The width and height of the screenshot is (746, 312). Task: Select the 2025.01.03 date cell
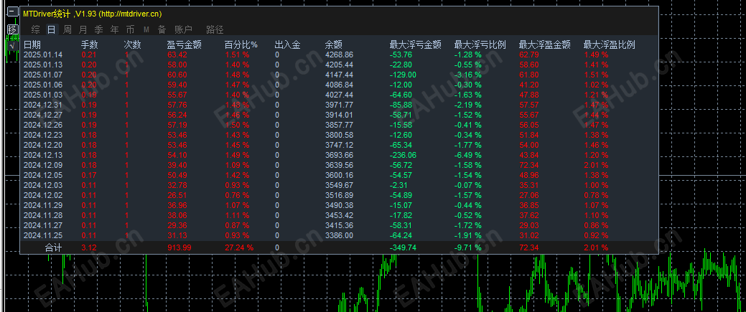point(43,95)
